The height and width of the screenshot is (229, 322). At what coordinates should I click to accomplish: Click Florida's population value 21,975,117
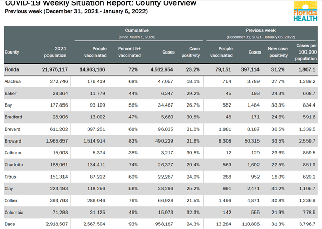click(54, 69)
